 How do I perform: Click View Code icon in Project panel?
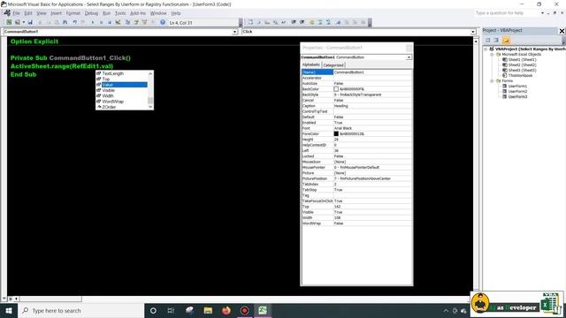pyautogui.click(x=487, y=40)
